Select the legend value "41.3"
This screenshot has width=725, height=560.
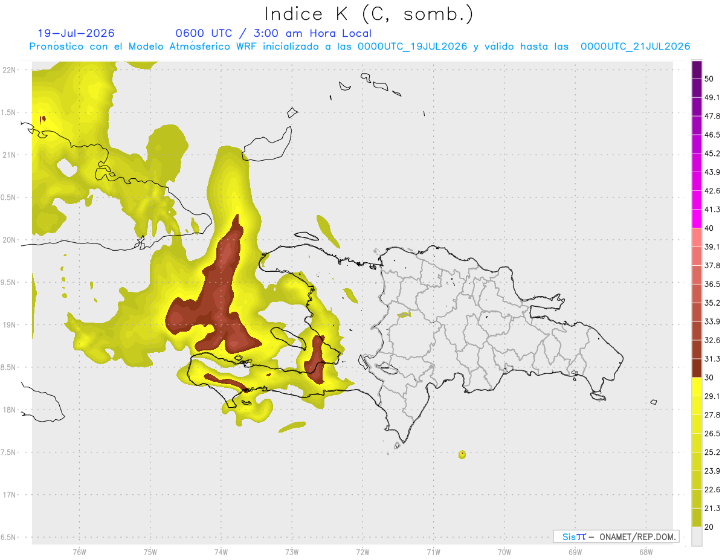[712, 210]
